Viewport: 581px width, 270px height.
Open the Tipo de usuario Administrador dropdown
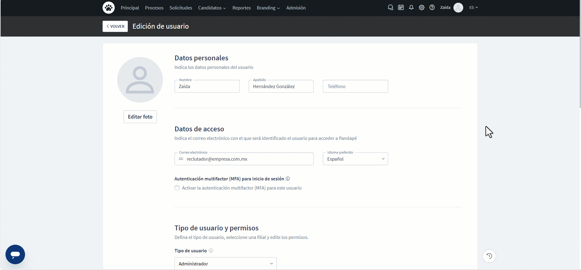pos(226,264)
